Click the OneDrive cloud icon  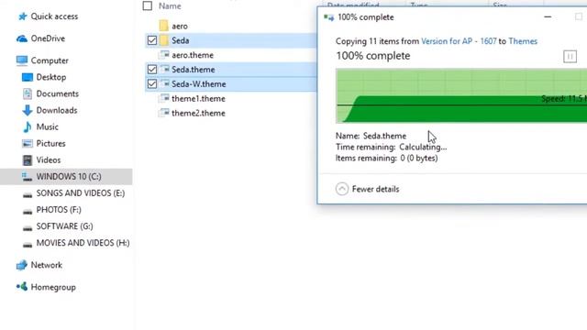pos(22,38)
